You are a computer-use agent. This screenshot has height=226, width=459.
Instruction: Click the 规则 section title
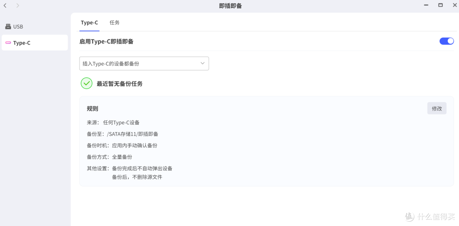[93, 109]
